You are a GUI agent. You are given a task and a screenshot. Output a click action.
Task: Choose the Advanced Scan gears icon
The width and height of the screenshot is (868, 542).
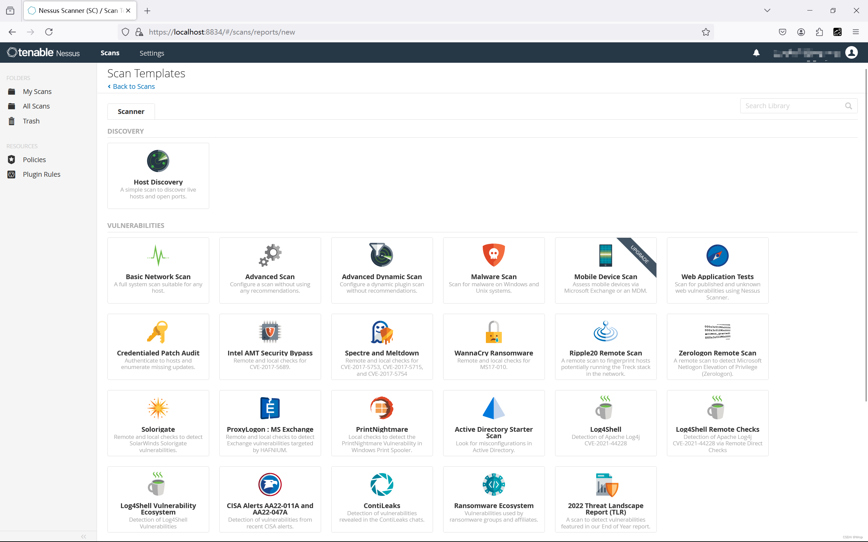pos(270,255)
